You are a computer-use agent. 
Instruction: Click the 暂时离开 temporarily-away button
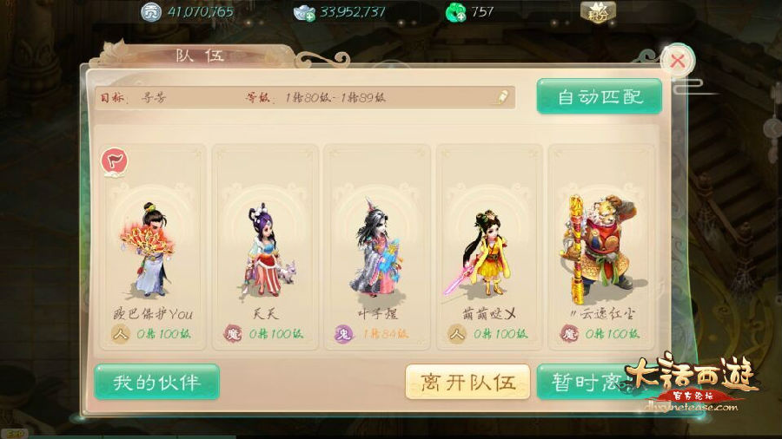[586, 382]
